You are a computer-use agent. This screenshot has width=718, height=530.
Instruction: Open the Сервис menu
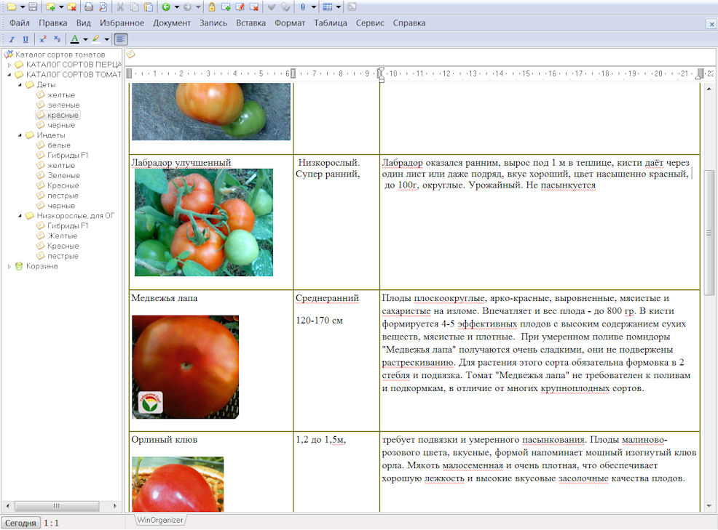370,23
